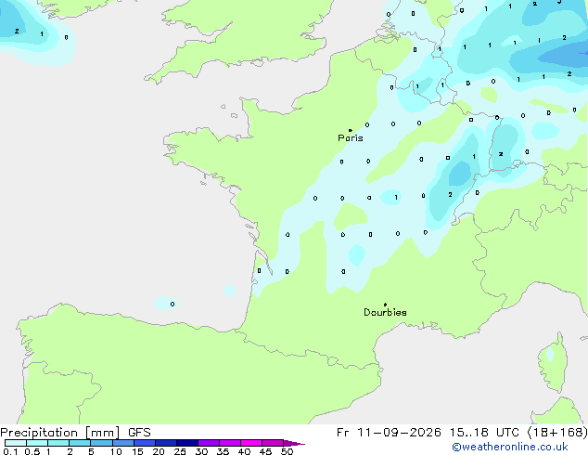Viewport: 588px width, 455px height.
Task: Click the (18+168) forecast offset text
Action: [557, 433]
